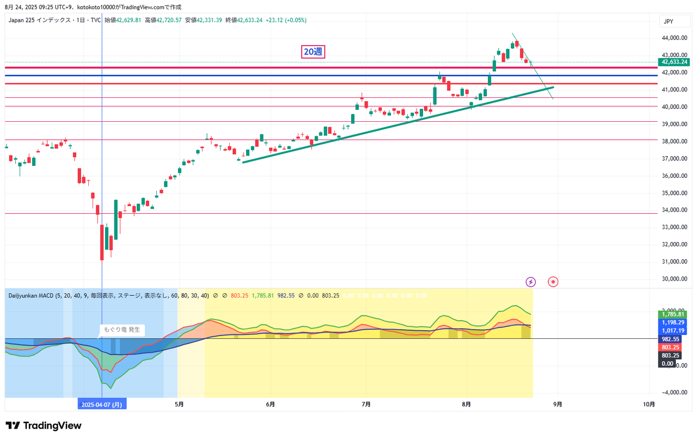697x440 pixels.
Task: Click the 10月 axis label
Action: click(649, 404)
